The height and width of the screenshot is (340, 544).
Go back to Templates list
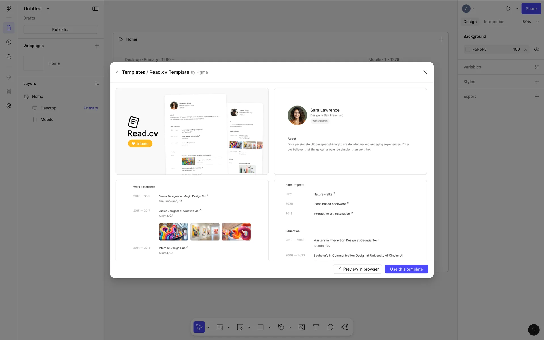(118, 72)
